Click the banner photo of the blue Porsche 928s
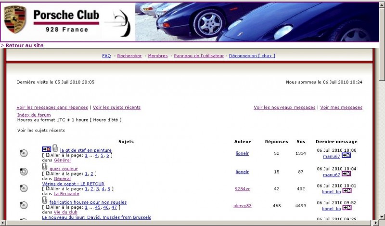Screen dimensions: 385x226 click(x=257, y=22)
